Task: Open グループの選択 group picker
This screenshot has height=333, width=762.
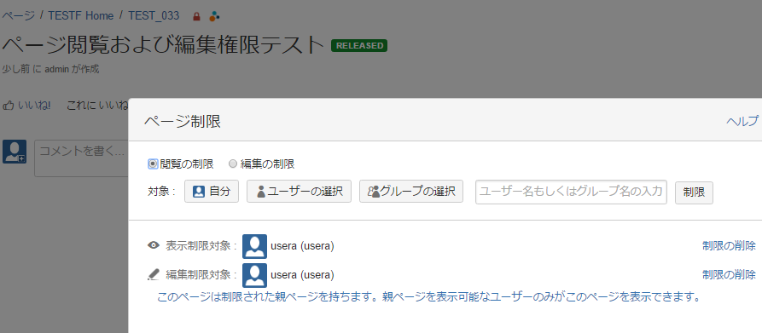Action: pos(411,192)
